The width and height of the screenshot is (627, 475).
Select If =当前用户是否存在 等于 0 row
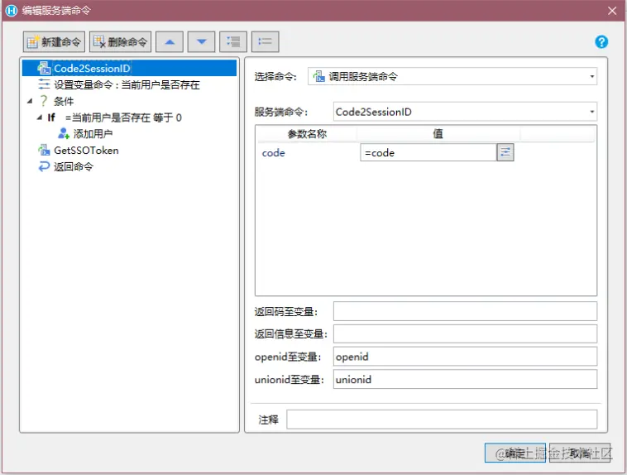pos(115,118)
